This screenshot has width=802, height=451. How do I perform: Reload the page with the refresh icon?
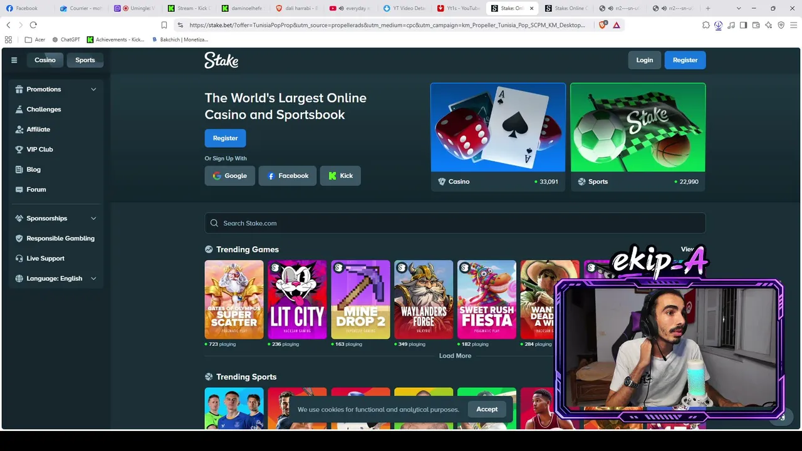33,25
